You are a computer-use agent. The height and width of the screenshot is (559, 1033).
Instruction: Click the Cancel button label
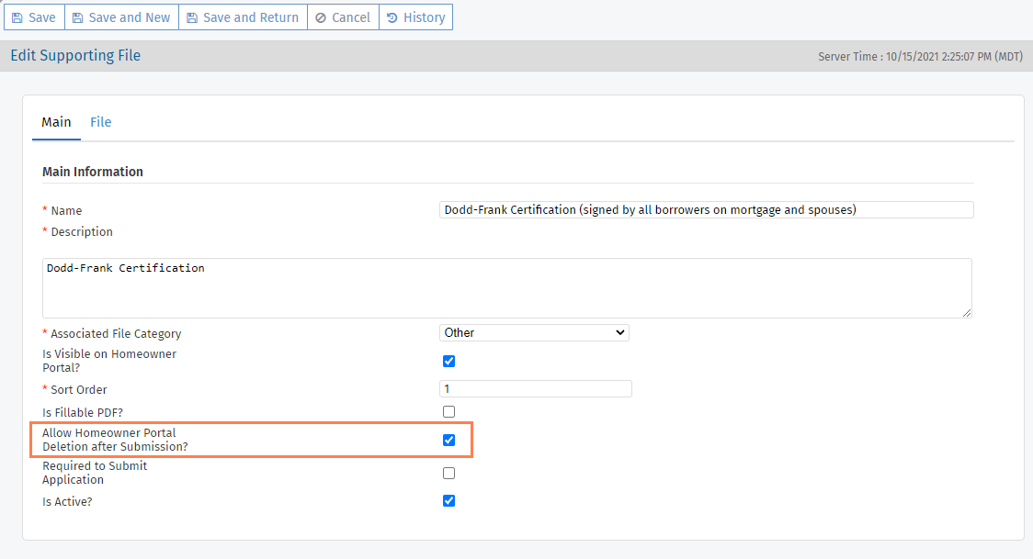tap(351, 17)
